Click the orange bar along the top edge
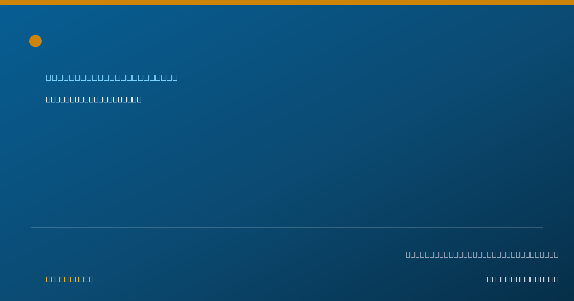The image size is (574, 301). (287, 2)
